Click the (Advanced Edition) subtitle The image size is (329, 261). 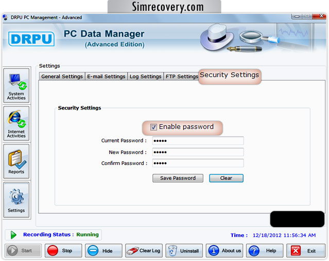[x=115, y=44]
